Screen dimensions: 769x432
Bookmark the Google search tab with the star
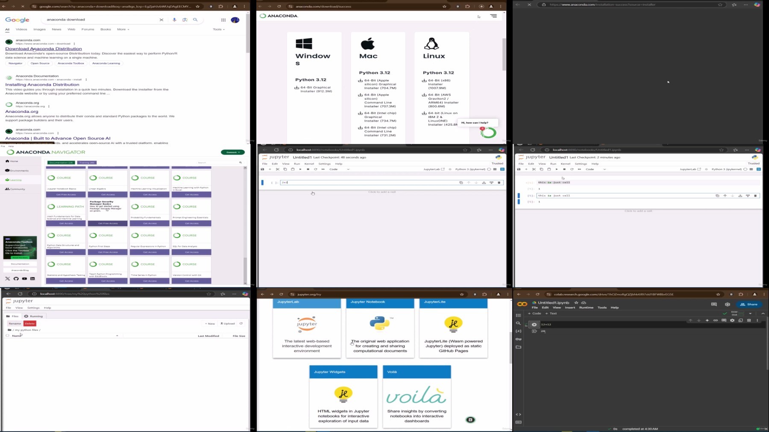point(197,6)
